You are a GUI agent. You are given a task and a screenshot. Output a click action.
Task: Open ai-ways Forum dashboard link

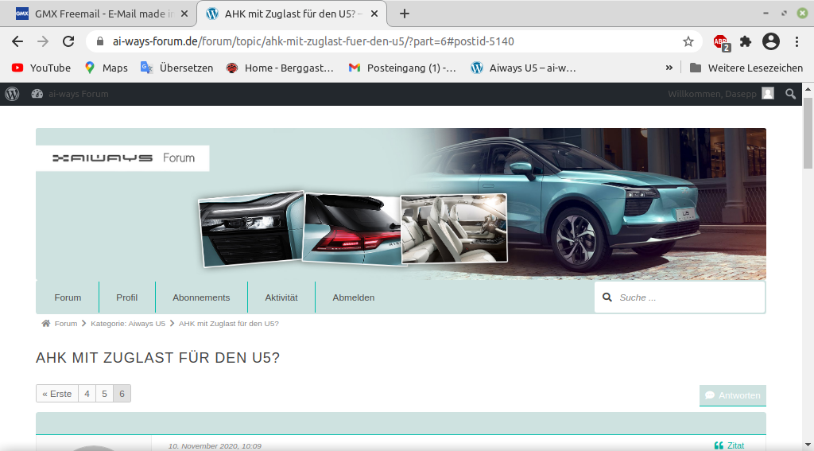point(70,94)
